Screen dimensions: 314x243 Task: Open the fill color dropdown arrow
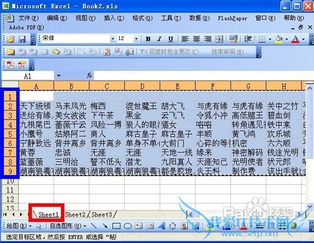[286, 39]
